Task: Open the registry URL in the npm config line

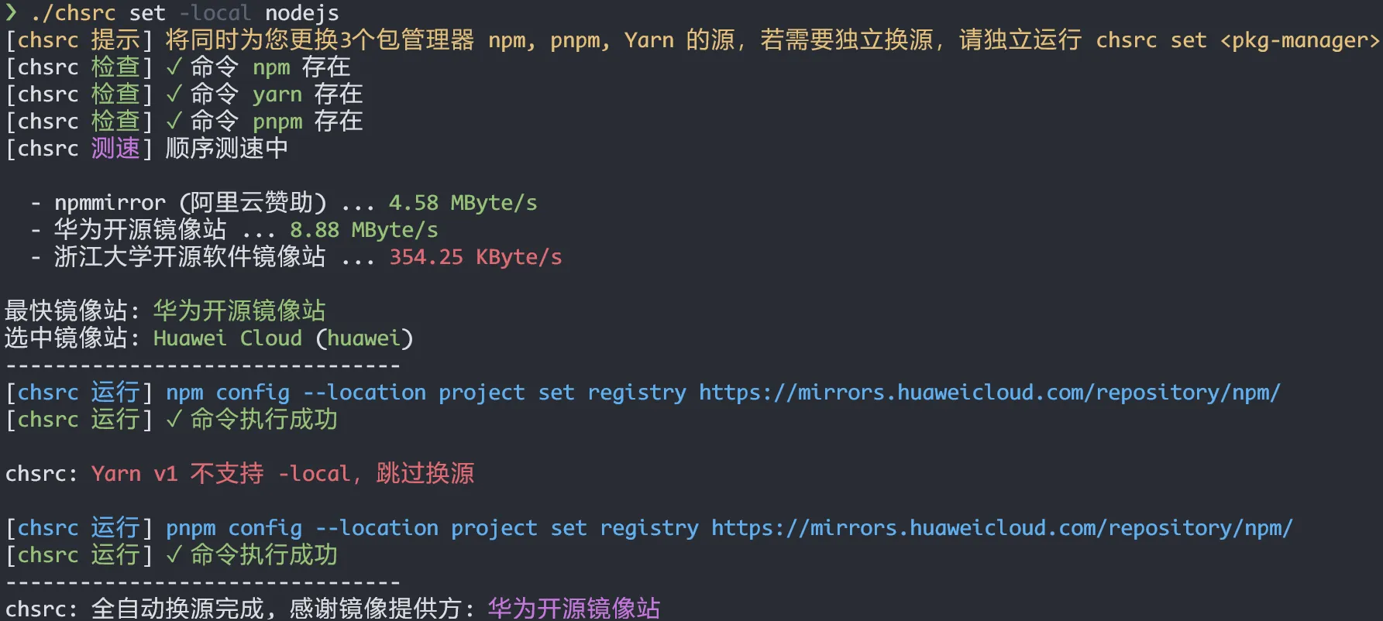Action: [x=989, y=393]
